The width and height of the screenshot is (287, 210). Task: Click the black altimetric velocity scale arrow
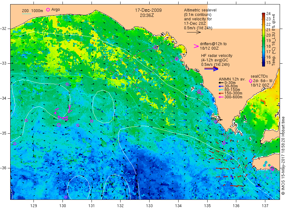194,32
